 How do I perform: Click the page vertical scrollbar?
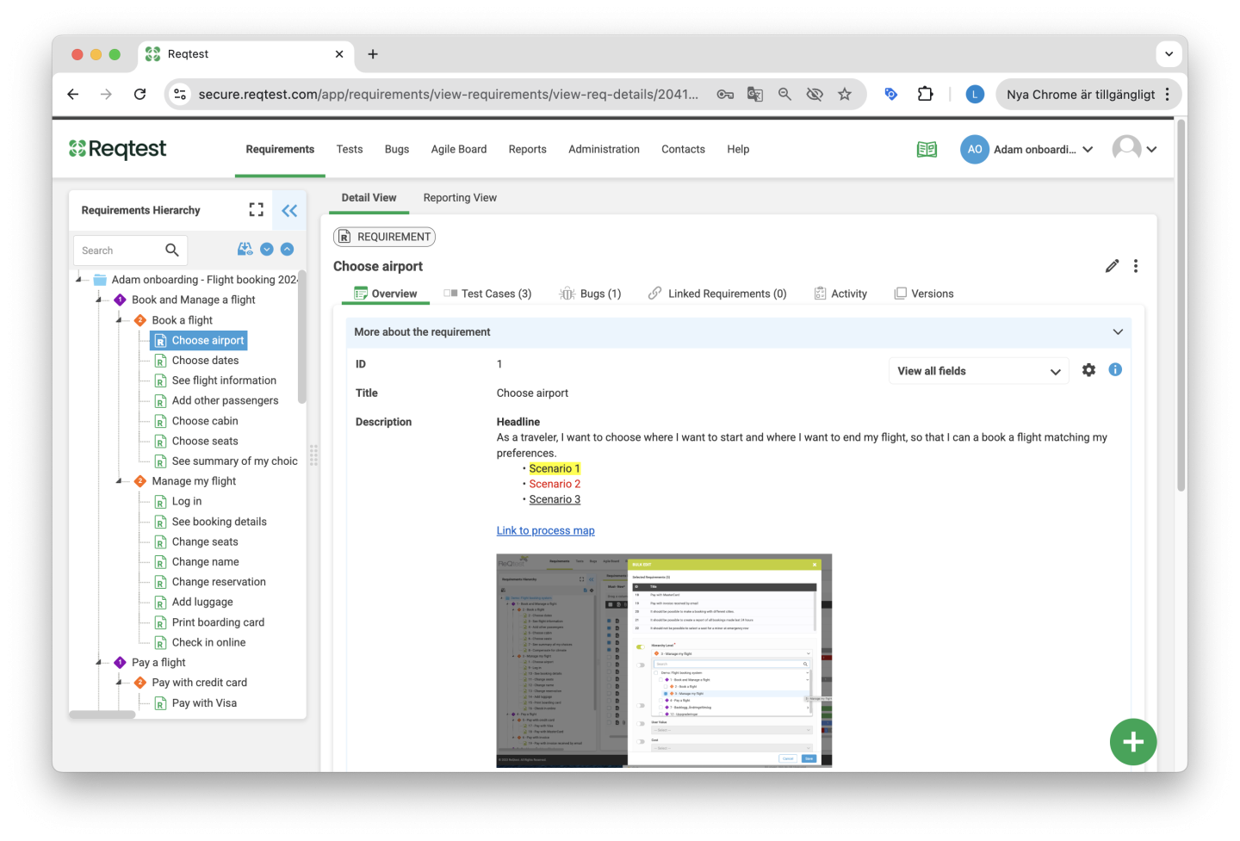tap(1181, 306)
